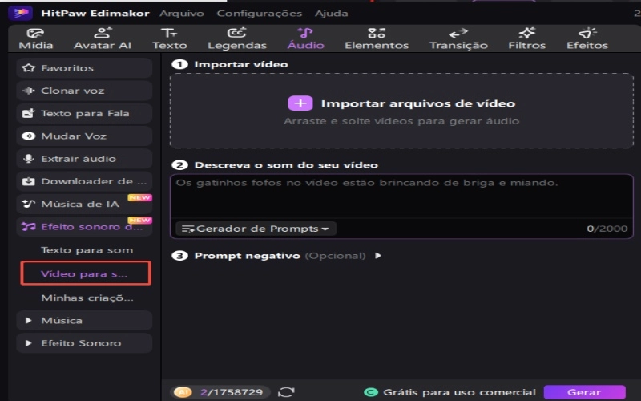Click the Efeito sonoro music-note icon
641x401 pixels.
[28, 227]
